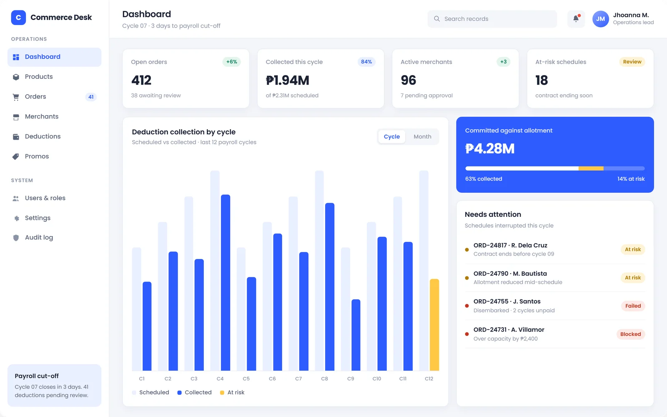Click the blue Collected legend swatch
Screen dimensions: 667x417
[x=179, y=393]
